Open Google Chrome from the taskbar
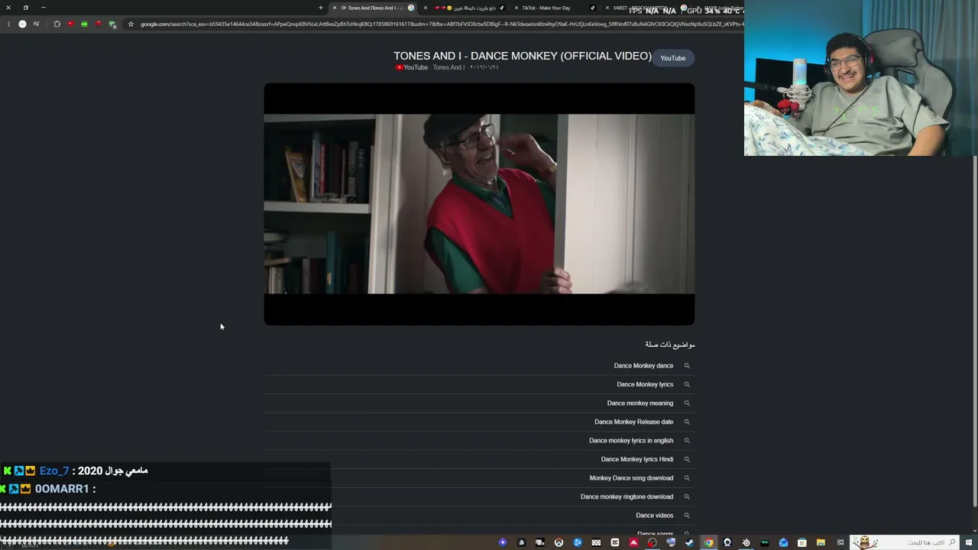The width and height of the screenshot is (978, 550). pyautogui.click(x=708, y=542)
